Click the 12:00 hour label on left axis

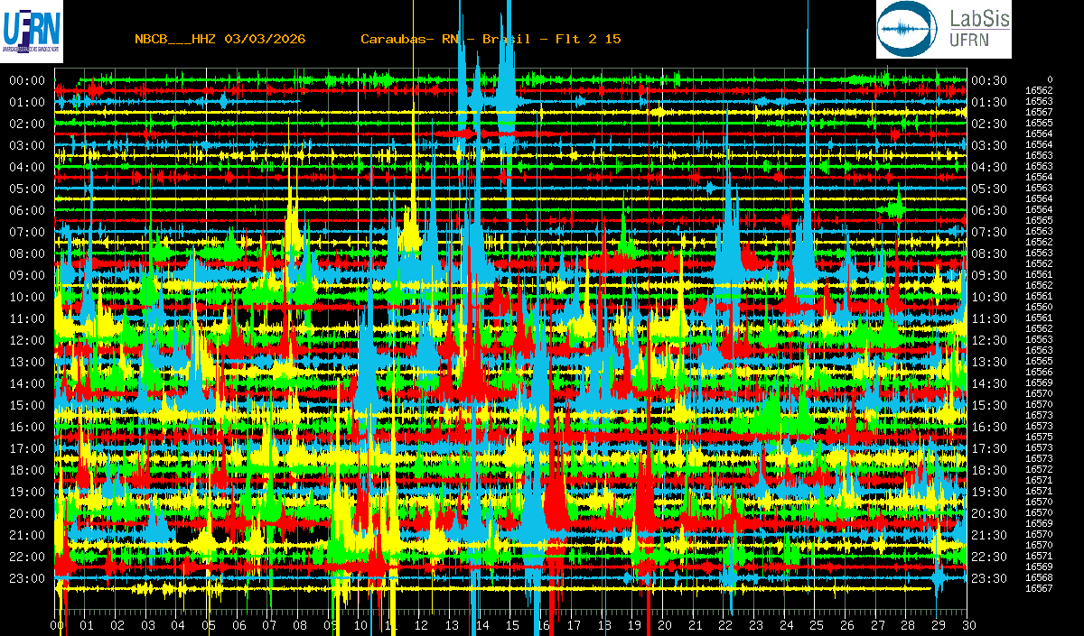pos(27,340)
